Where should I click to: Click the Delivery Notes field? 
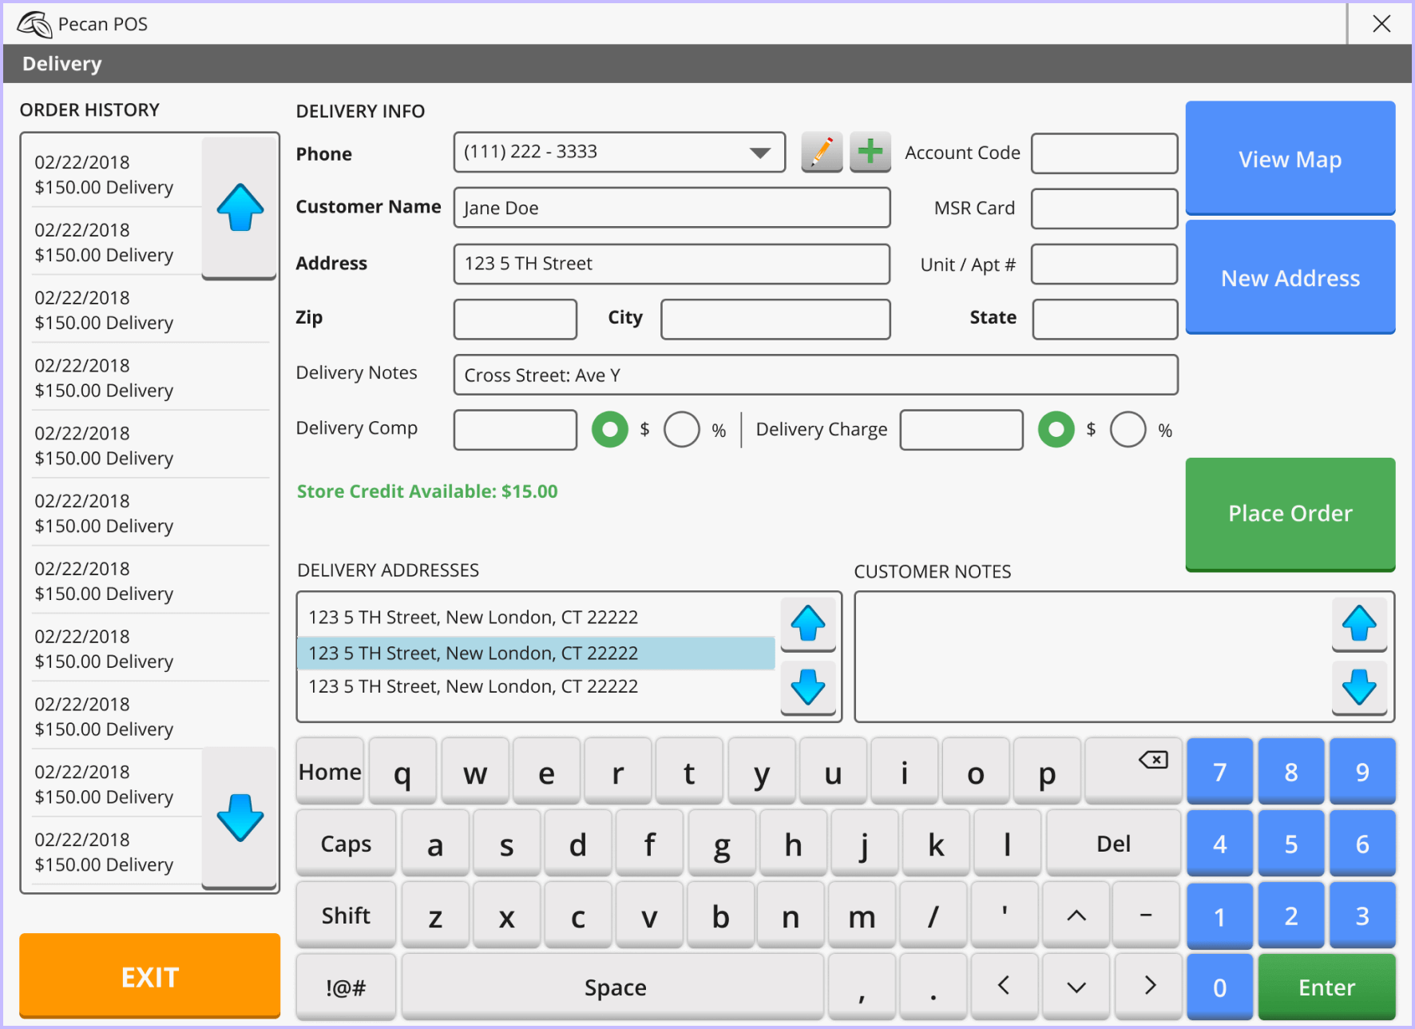pyautogui.click(x=815, y=375)
